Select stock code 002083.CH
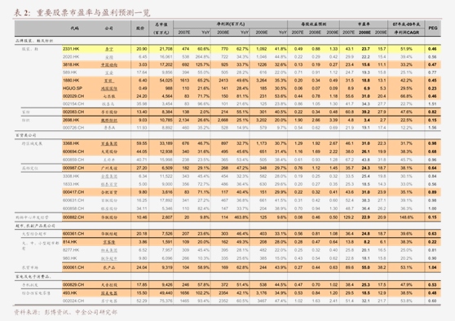Image resolution: width=455 pixels, height=321 pixels. (x=73, y=112)
